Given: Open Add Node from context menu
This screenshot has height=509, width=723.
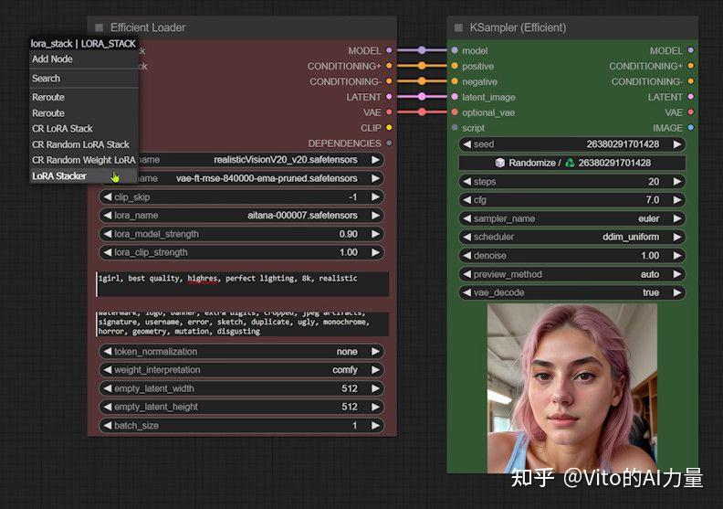Looking at the screenshot, I should pyautogui.click(x=83, y=59).
